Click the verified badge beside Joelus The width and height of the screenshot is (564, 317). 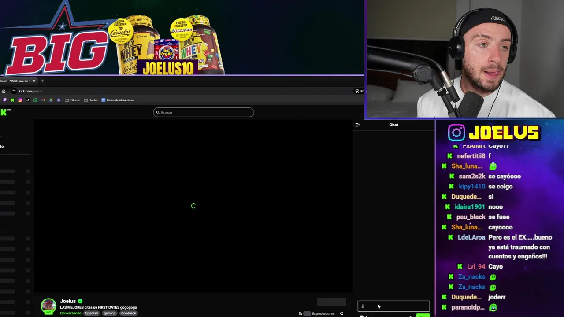coord(80,302)
